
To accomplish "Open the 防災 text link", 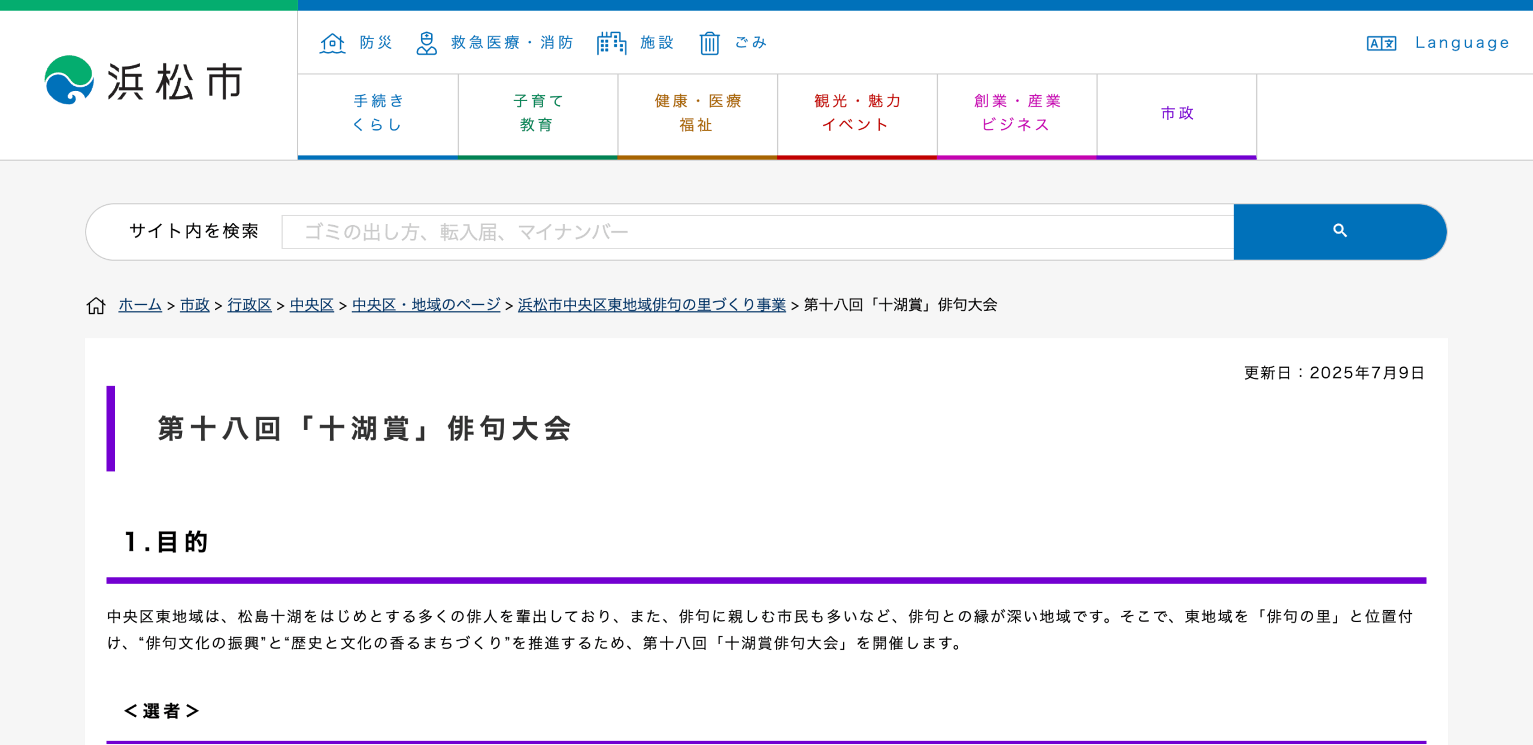I will pos(376,43).
